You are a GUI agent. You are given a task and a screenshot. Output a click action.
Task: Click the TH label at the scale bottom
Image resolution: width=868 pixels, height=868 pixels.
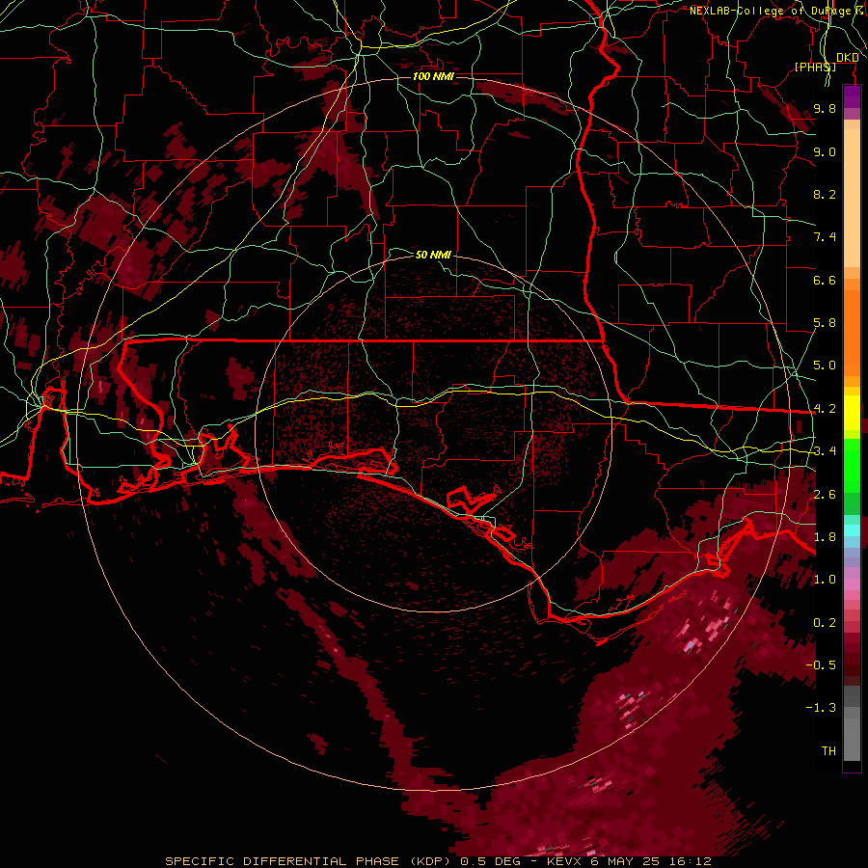(x=828, y=751)
